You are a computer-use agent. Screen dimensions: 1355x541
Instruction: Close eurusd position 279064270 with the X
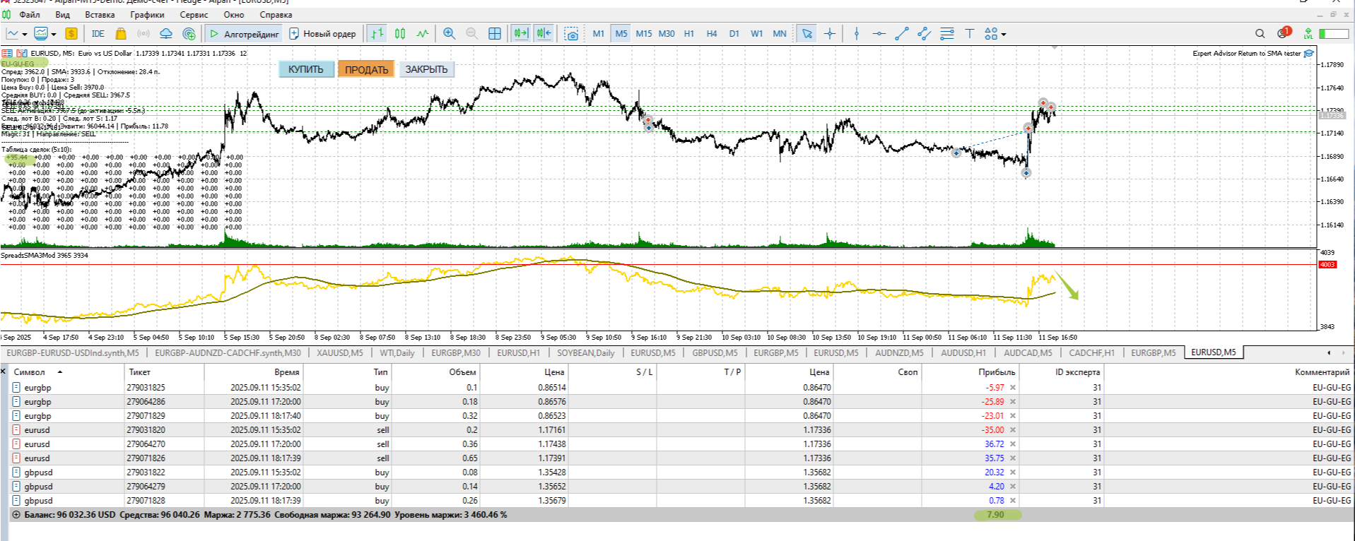tap(1012, 444)
